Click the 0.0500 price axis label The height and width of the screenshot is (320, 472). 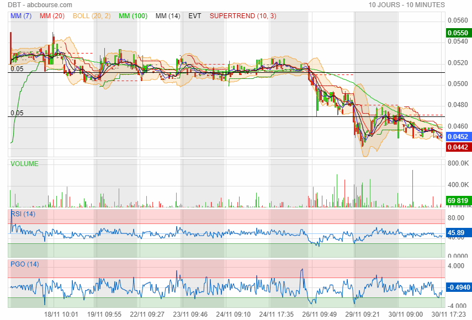point(458,84)
